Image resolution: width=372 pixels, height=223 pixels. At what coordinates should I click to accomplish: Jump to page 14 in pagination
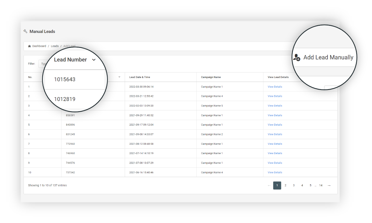[321, 185]
